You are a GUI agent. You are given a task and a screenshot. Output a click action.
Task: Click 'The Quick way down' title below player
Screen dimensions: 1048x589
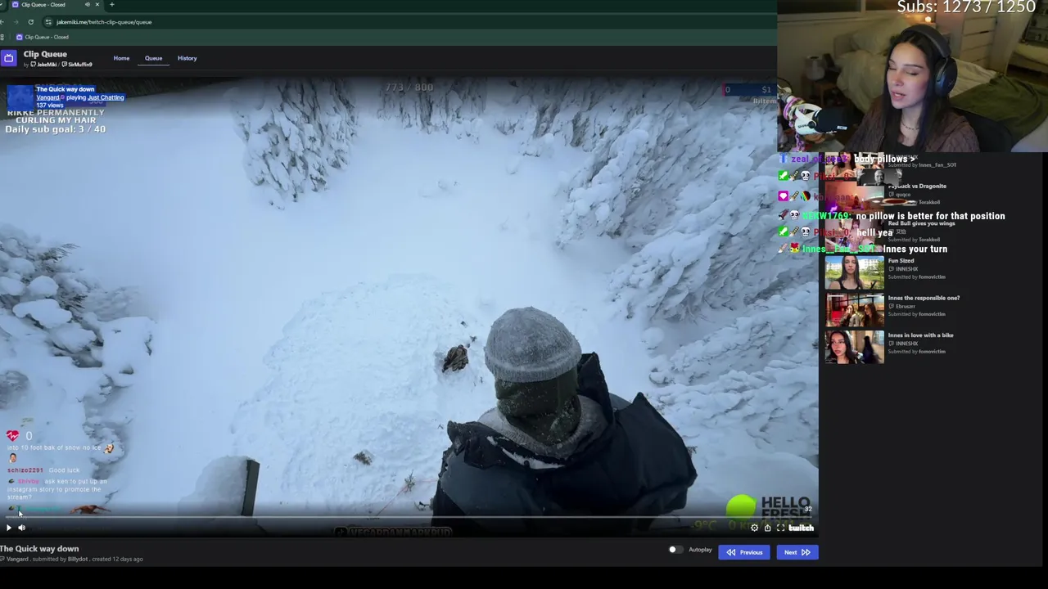point(39,549)
